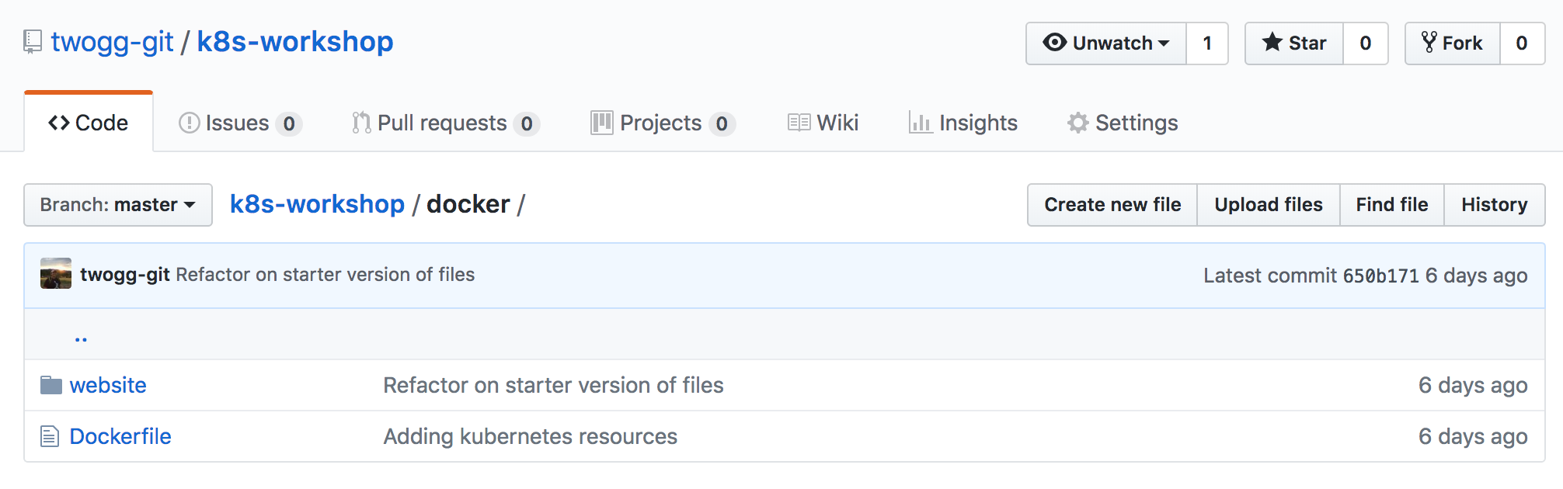Open the twogg-git owner link
Image resolution: width=1563 pixels, height=489 pixels.
click(x=113, y=42)
